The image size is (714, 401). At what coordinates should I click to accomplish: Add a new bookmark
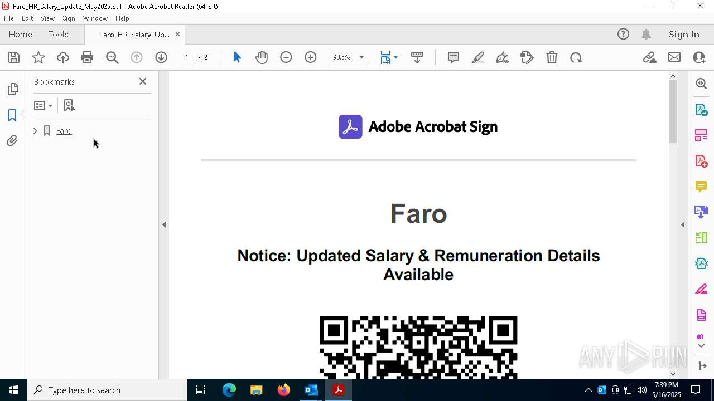tap(69, 105)
